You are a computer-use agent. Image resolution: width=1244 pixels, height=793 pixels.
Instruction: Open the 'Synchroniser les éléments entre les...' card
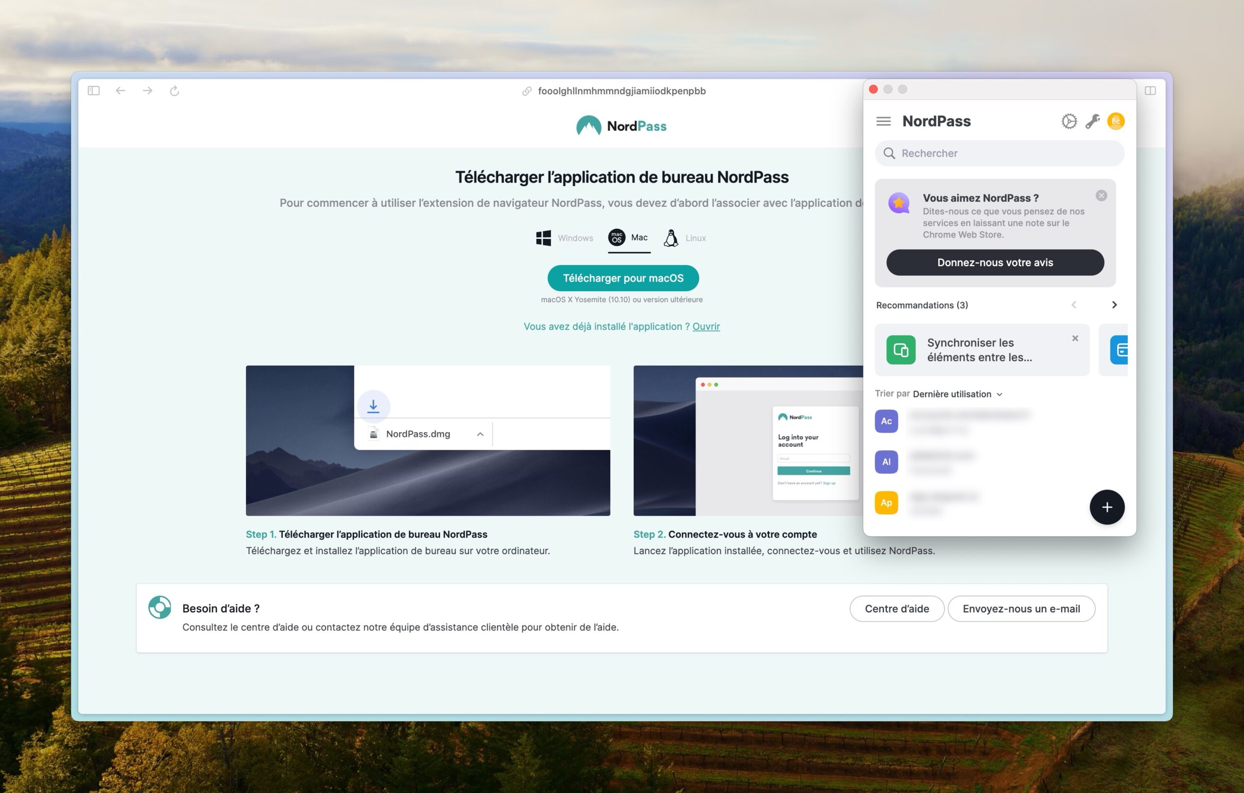982,350
